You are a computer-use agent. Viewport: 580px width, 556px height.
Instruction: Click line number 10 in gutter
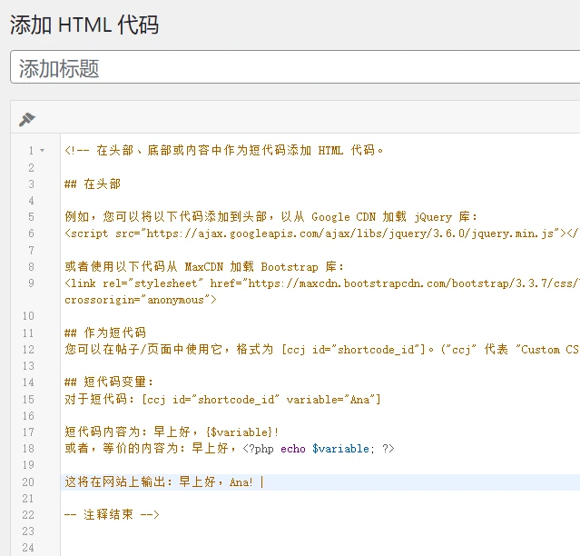pos(28,316)
